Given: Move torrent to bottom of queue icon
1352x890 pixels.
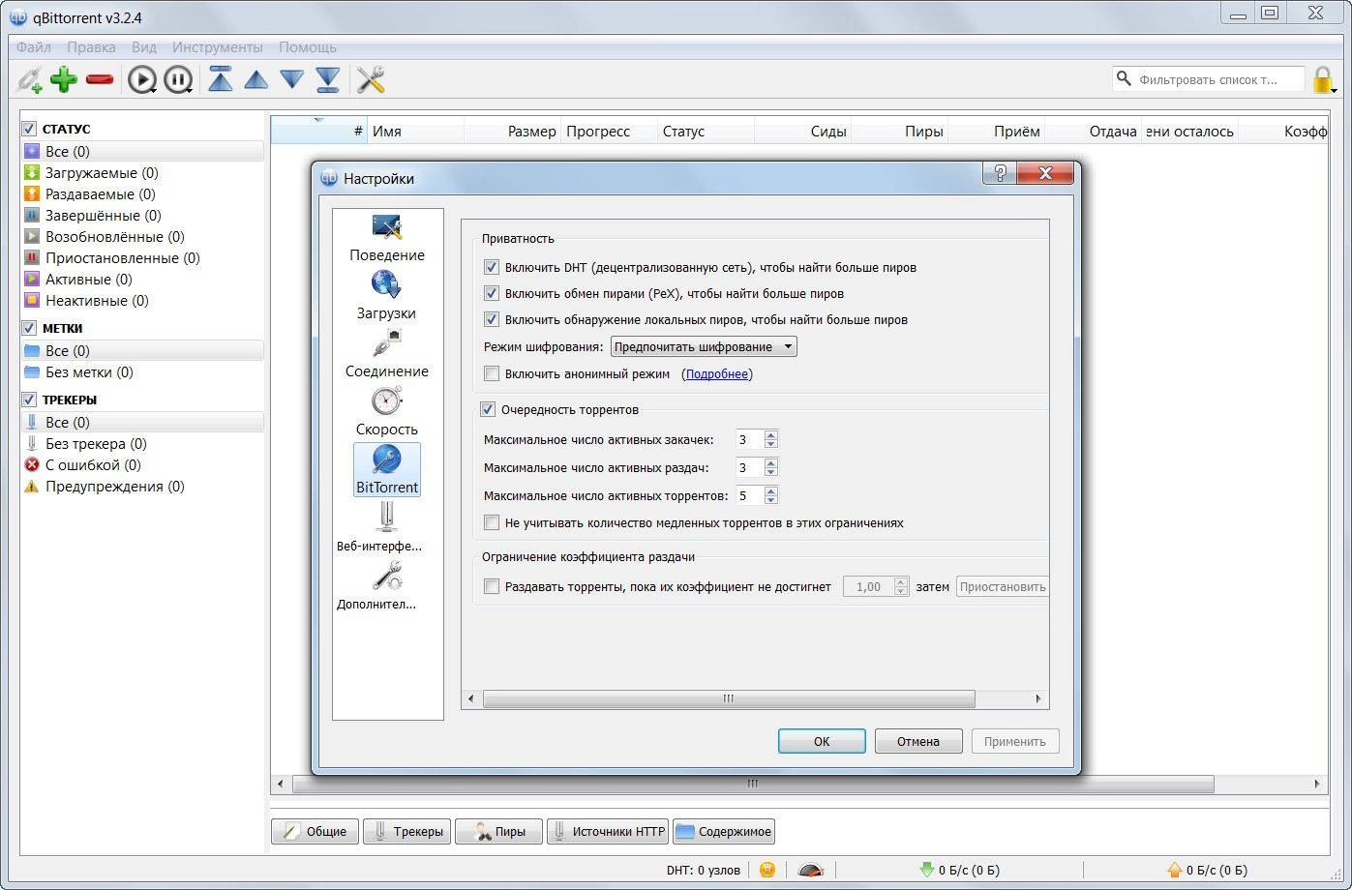Looking at the screenshot, I should 328,79.
